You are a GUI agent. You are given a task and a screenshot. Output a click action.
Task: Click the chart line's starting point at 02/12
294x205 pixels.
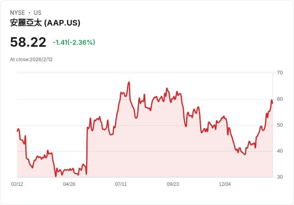pos(18,131)
